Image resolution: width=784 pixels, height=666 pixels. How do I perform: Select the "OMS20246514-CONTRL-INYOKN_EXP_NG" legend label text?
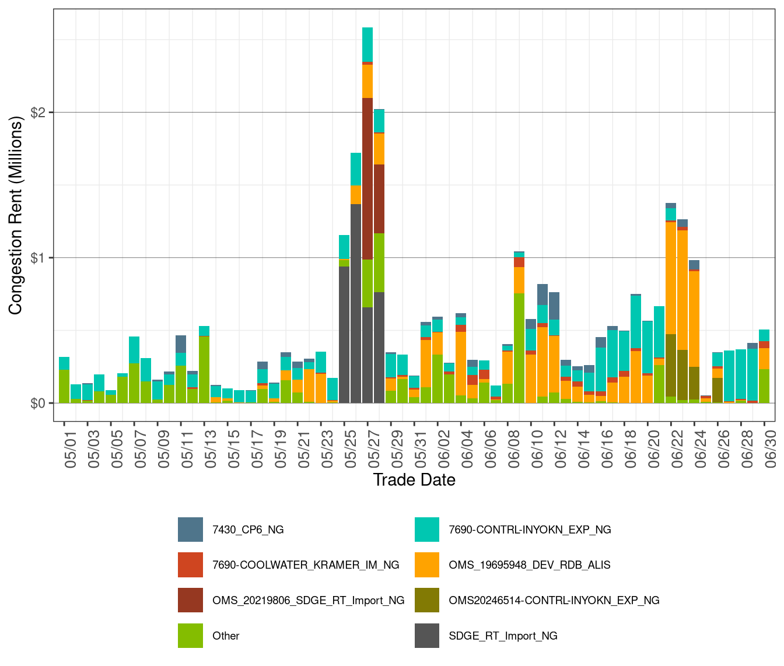554,601
